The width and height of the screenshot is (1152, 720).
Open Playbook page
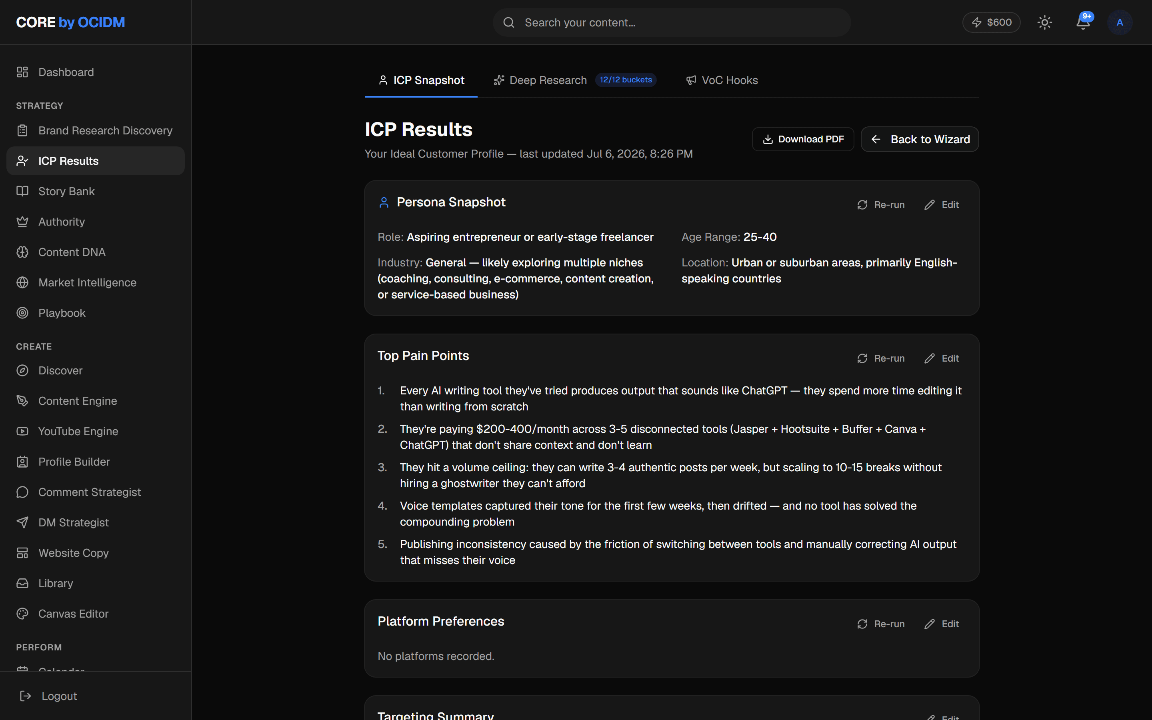95,313
